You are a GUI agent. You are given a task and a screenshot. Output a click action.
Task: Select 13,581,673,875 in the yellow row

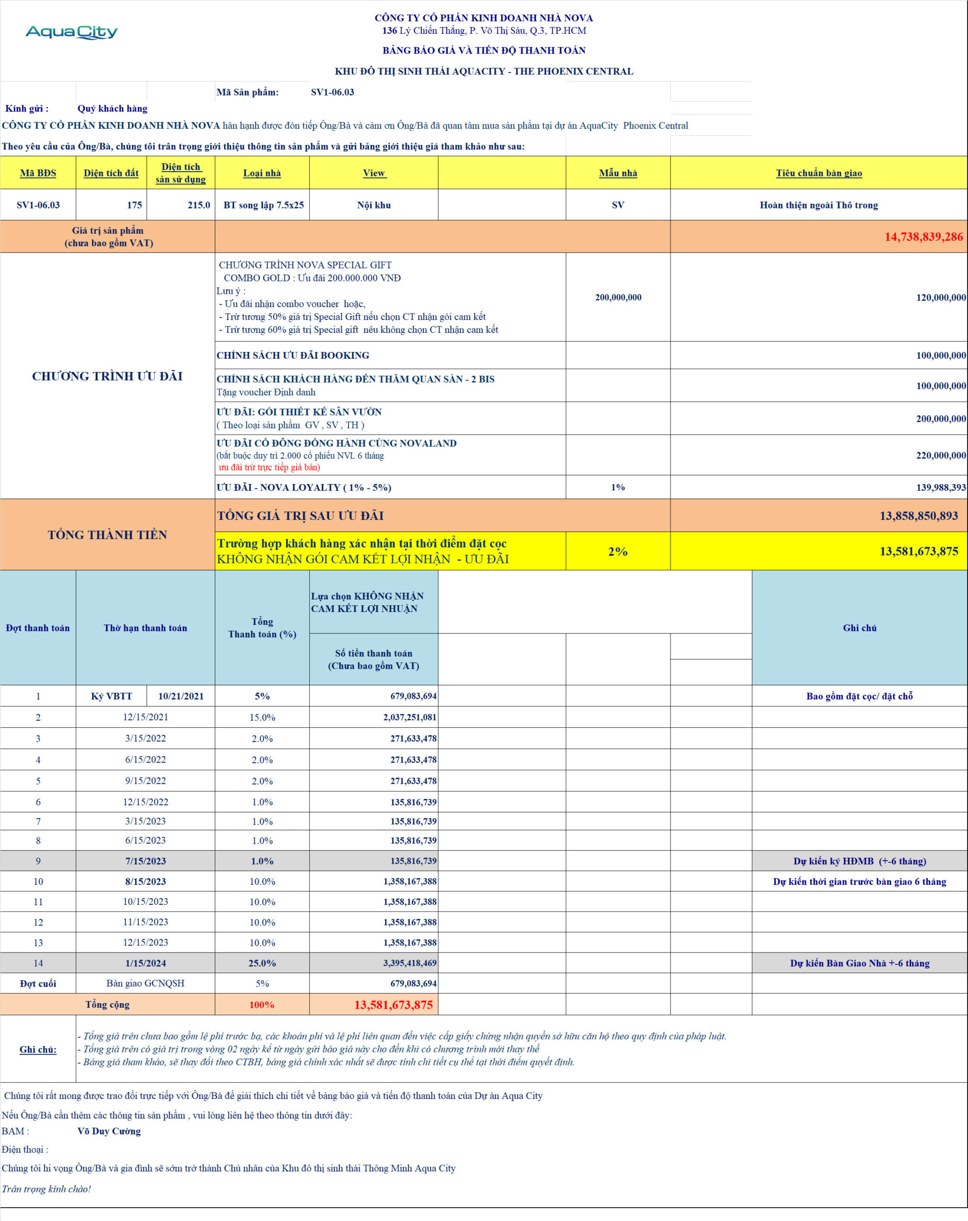(919, 552)
